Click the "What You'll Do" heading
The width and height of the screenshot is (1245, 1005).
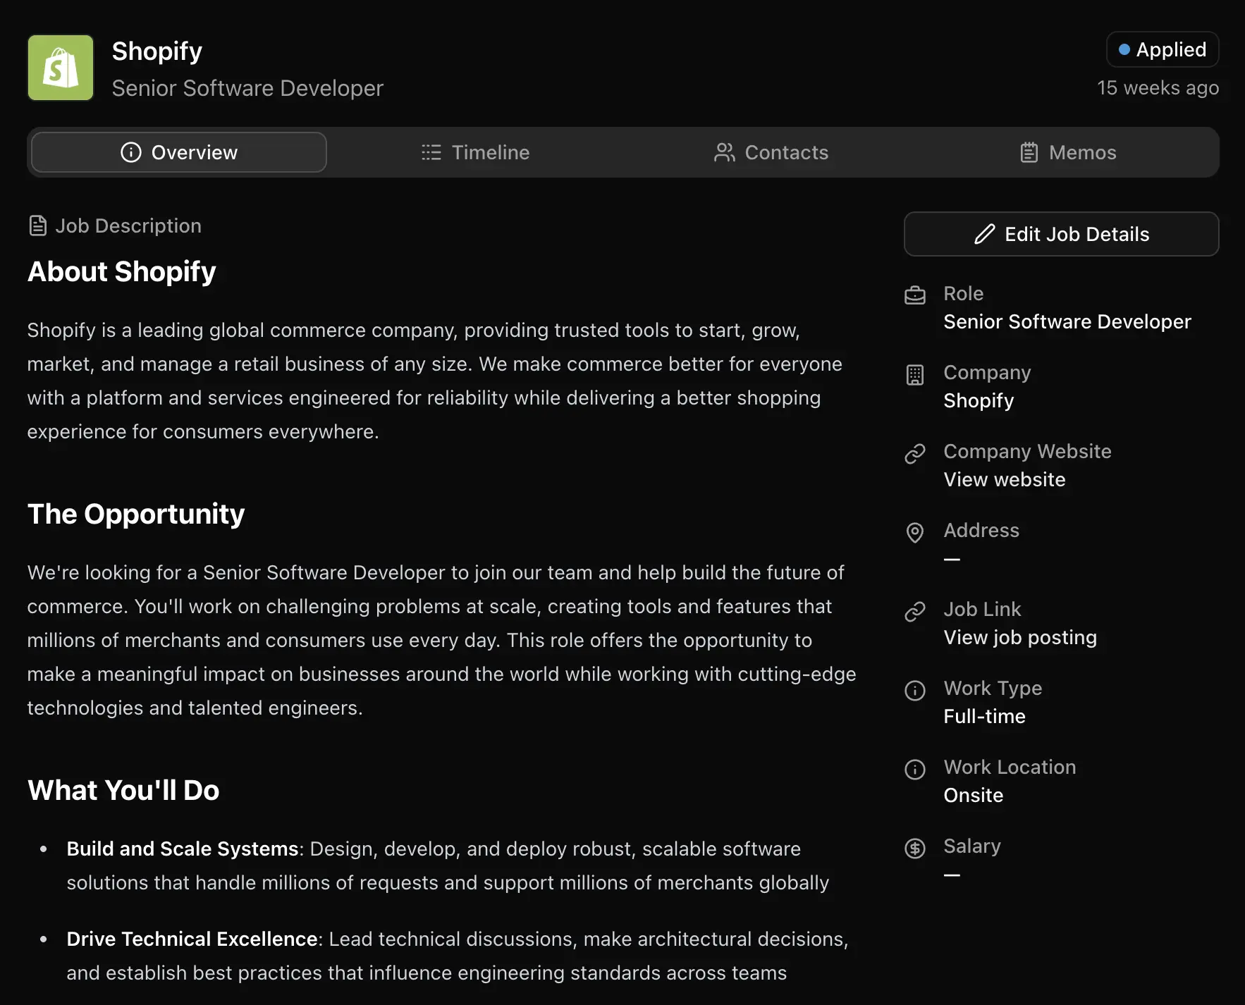123,790
